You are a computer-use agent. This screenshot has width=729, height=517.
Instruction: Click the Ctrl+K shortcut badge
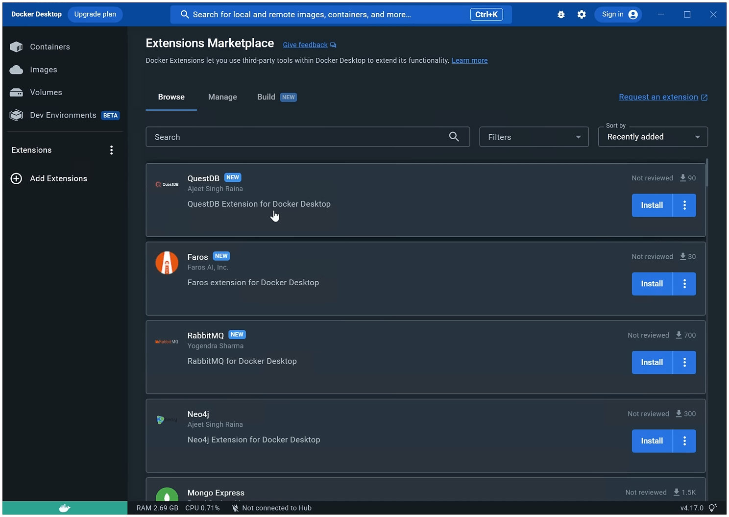486,15
